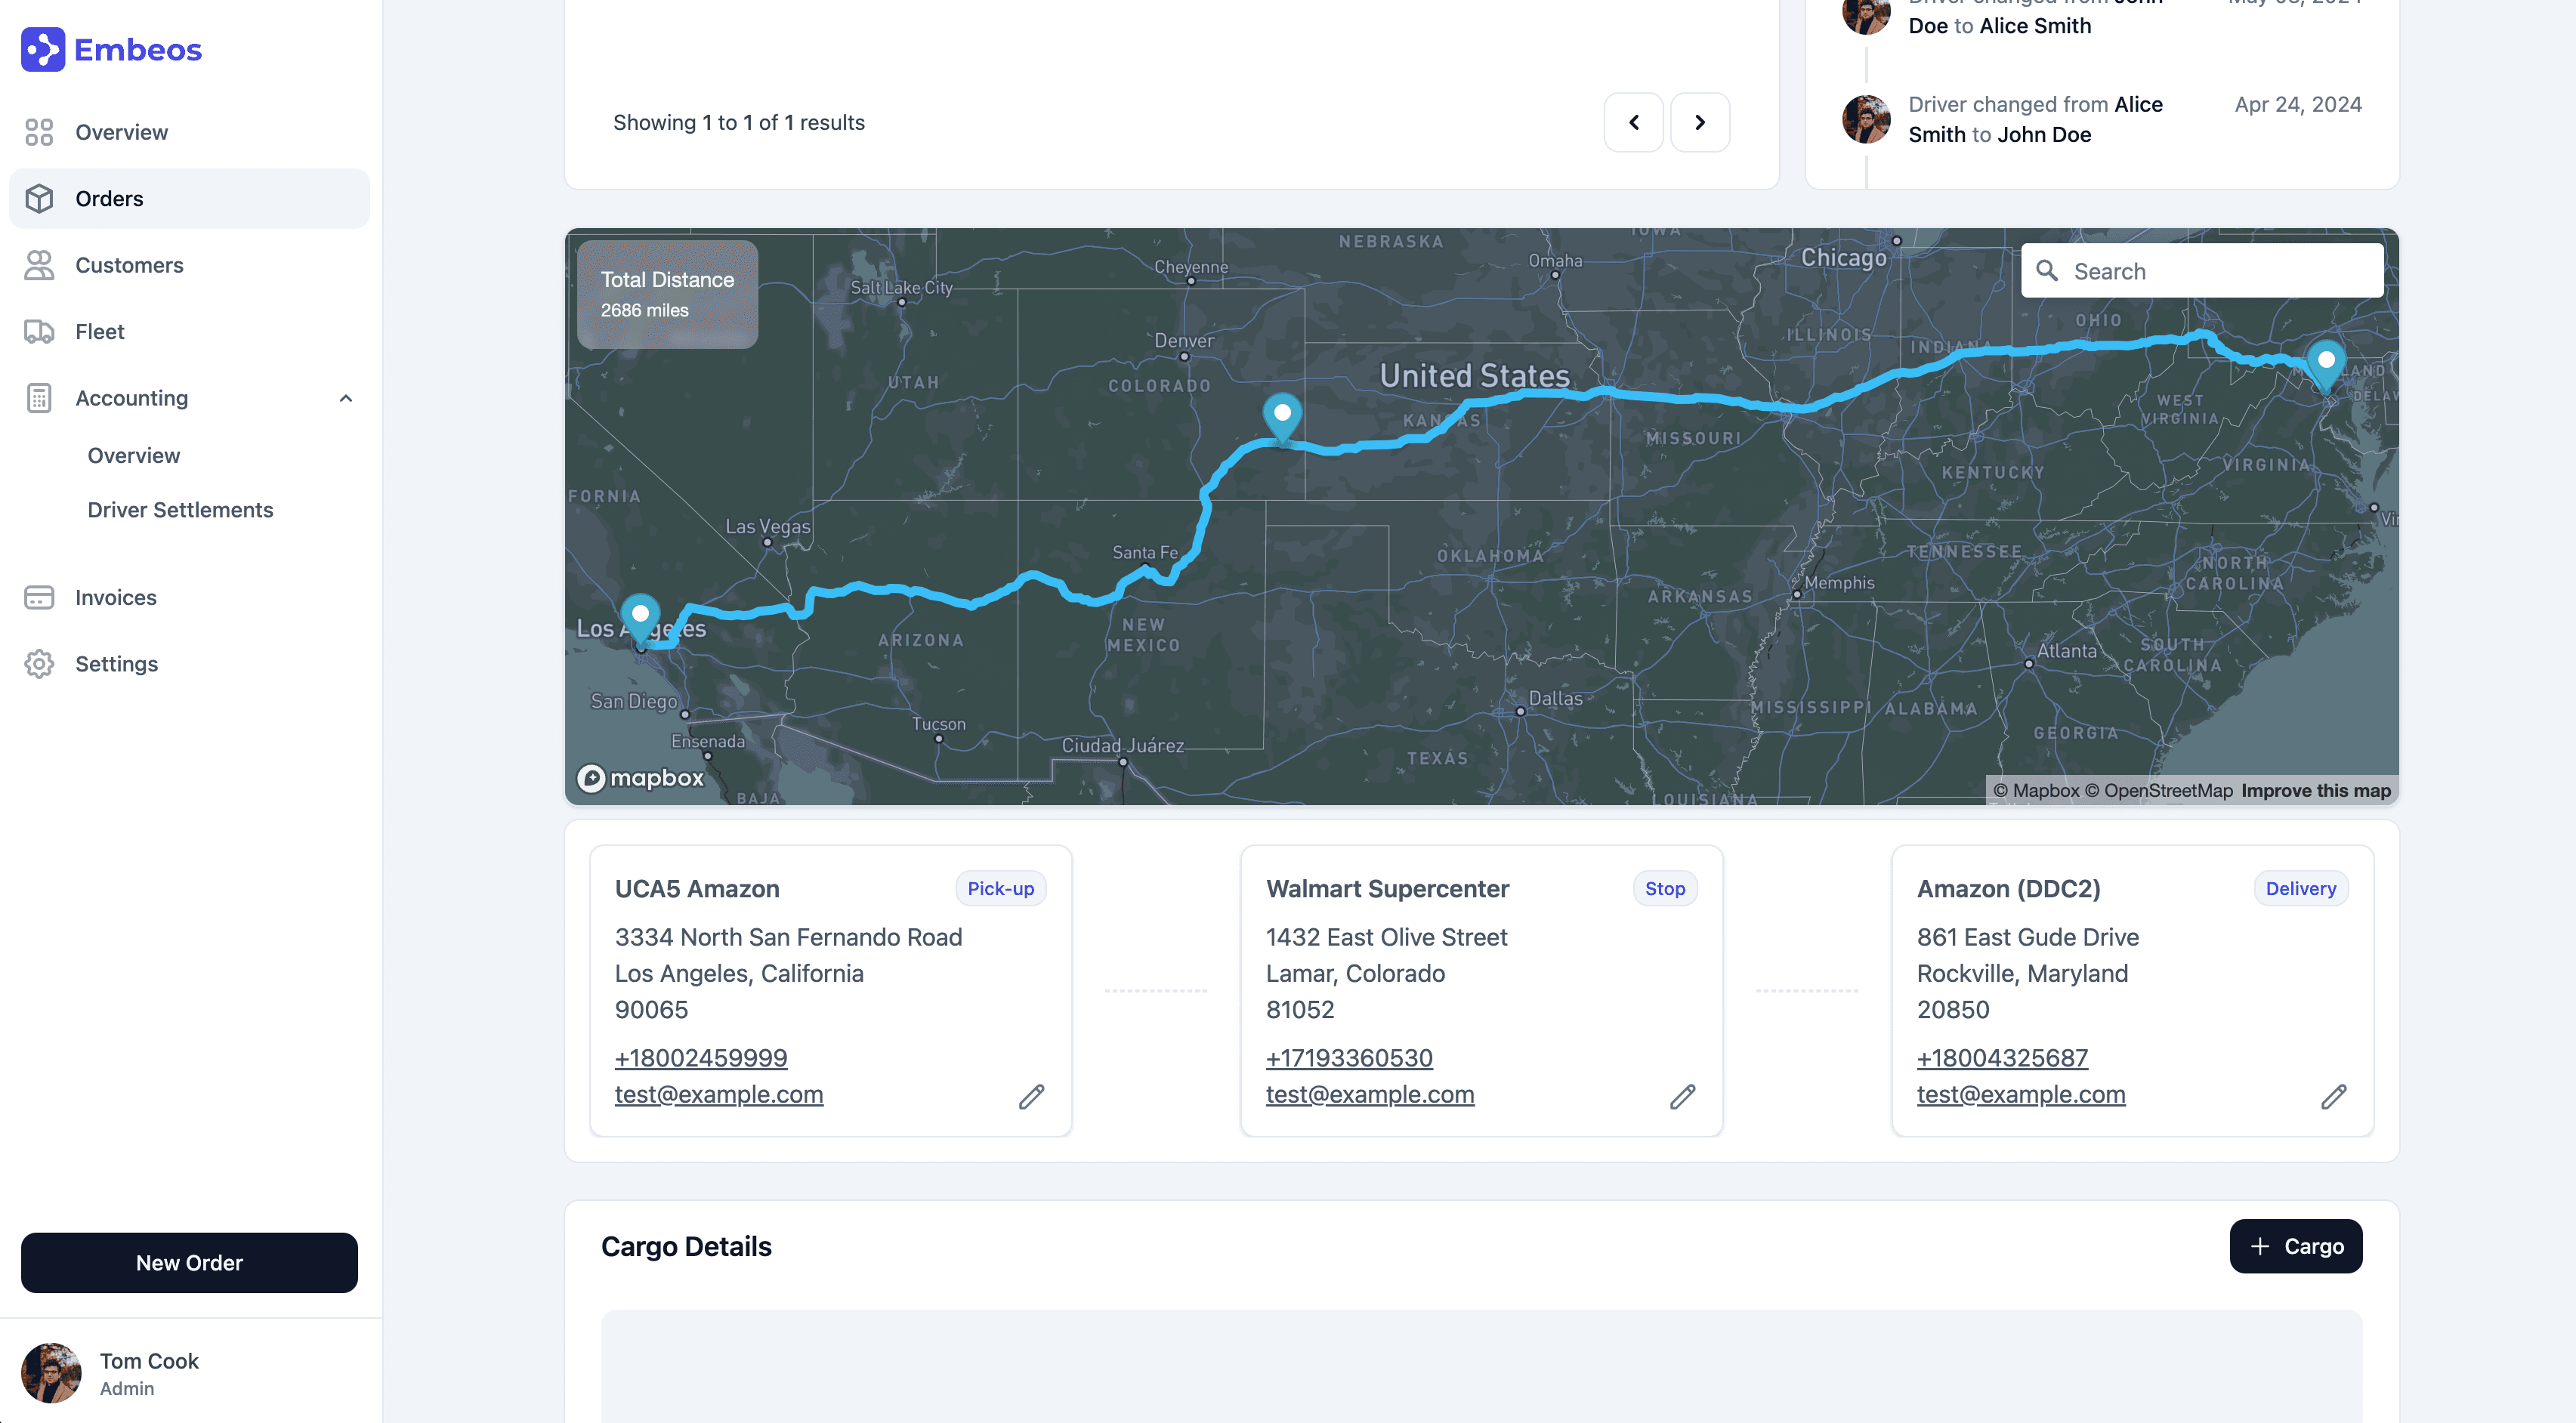Click the Maryland destination map pin
This screenshot has height=1423, width=2576.
coord(2326,362)
